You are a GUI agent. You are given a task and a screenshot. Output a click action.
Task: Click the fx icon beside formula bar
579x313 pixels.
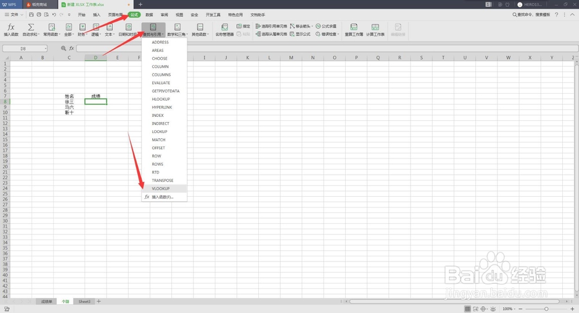tap(72, 49)
